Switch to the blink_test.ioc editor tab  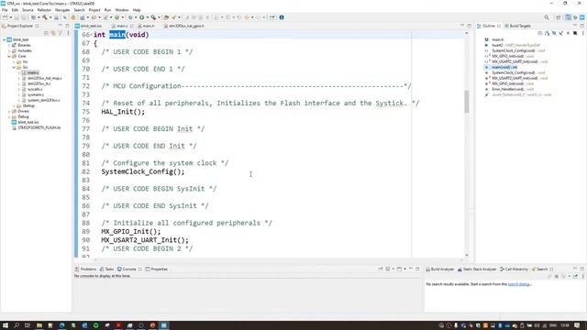point(89,26)
